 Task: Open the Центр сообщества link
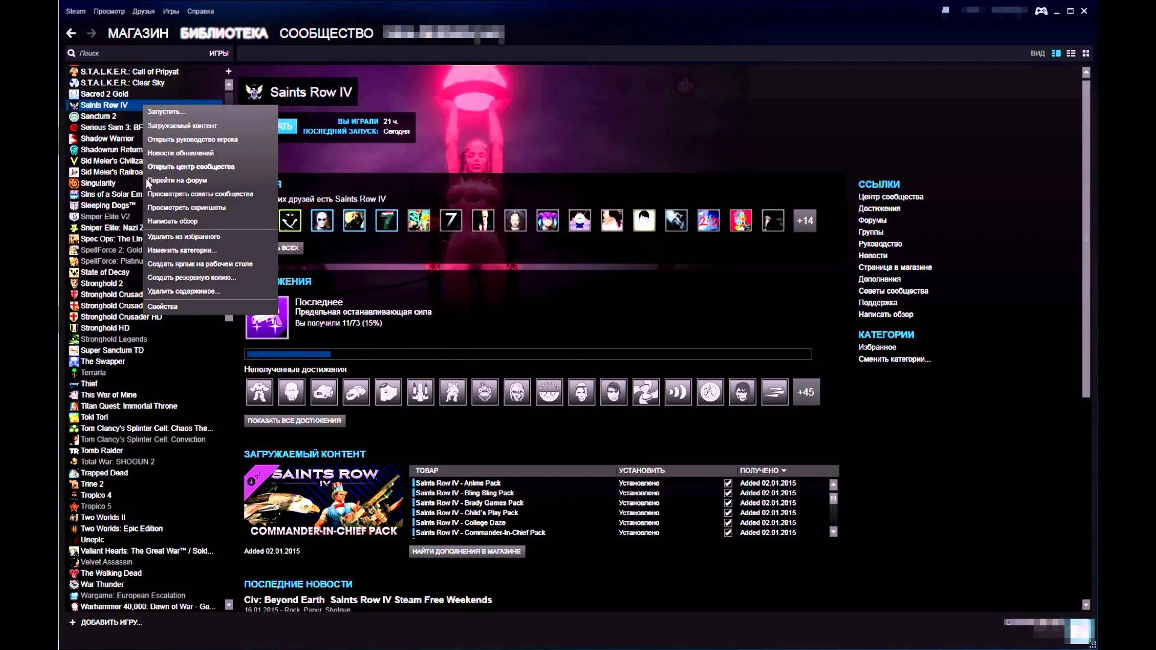[x=890, y=197]
